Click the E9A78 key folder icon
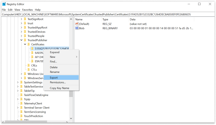This screenshot has height=125, width=216. (x=32, y=61)
